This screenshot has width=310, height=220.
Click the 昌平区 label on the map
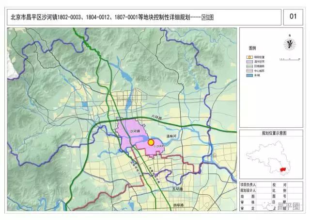pos(143,79)
